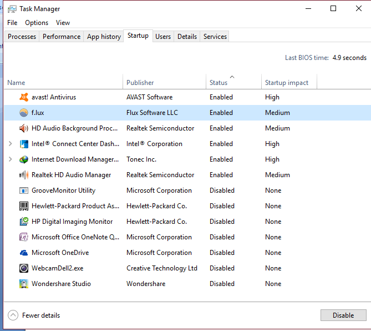Click the f.lux icon
Screen dimensions: 371x331
(24, 113)
